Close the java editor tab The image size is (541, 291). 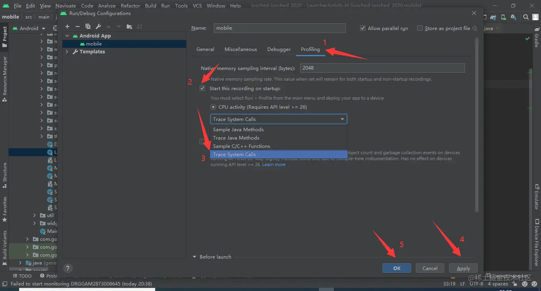[x=498, y=28]
